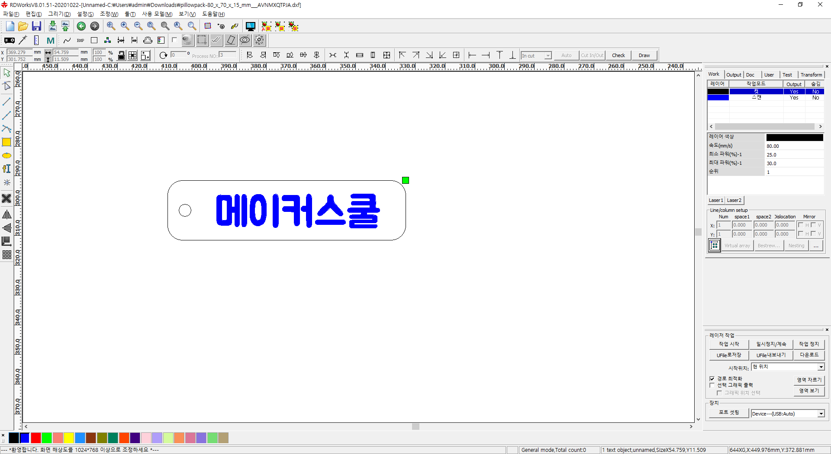Open 시작위치 dropdown showing 현 위치

coord(788,367)
